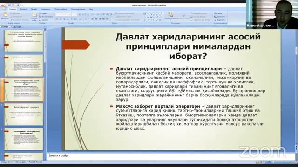This screenshot has height=167, width=298.
Task: Click the Заметки к слайду notes field
Action: (171, 156)
